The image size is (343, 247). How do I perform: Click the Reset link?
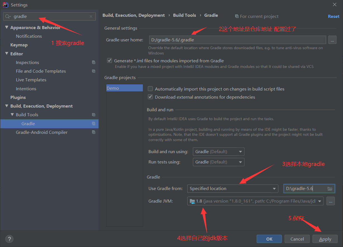pos(334,16)
